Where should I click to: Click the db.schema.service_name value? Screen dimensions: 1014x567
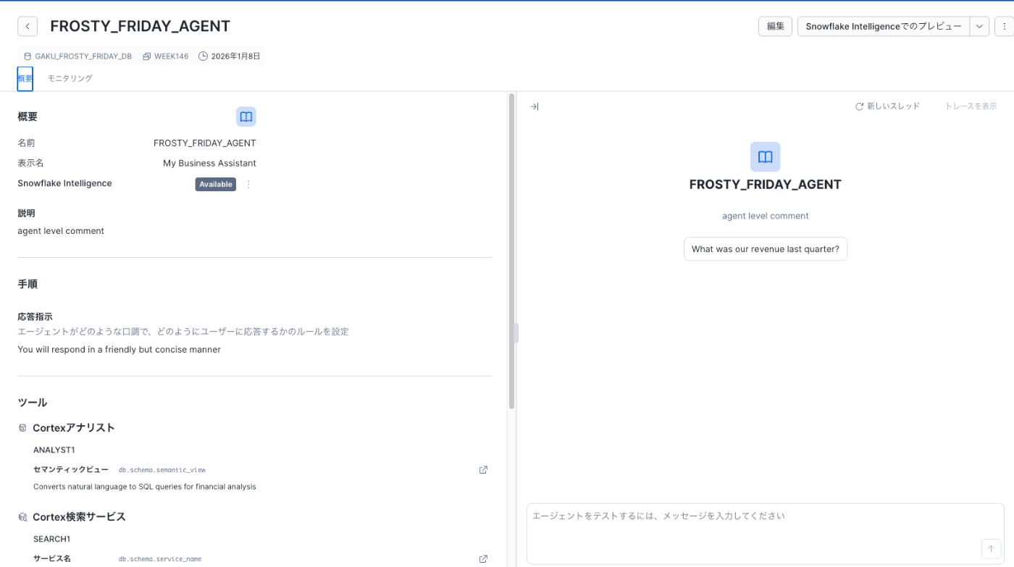tap(160, 559)
